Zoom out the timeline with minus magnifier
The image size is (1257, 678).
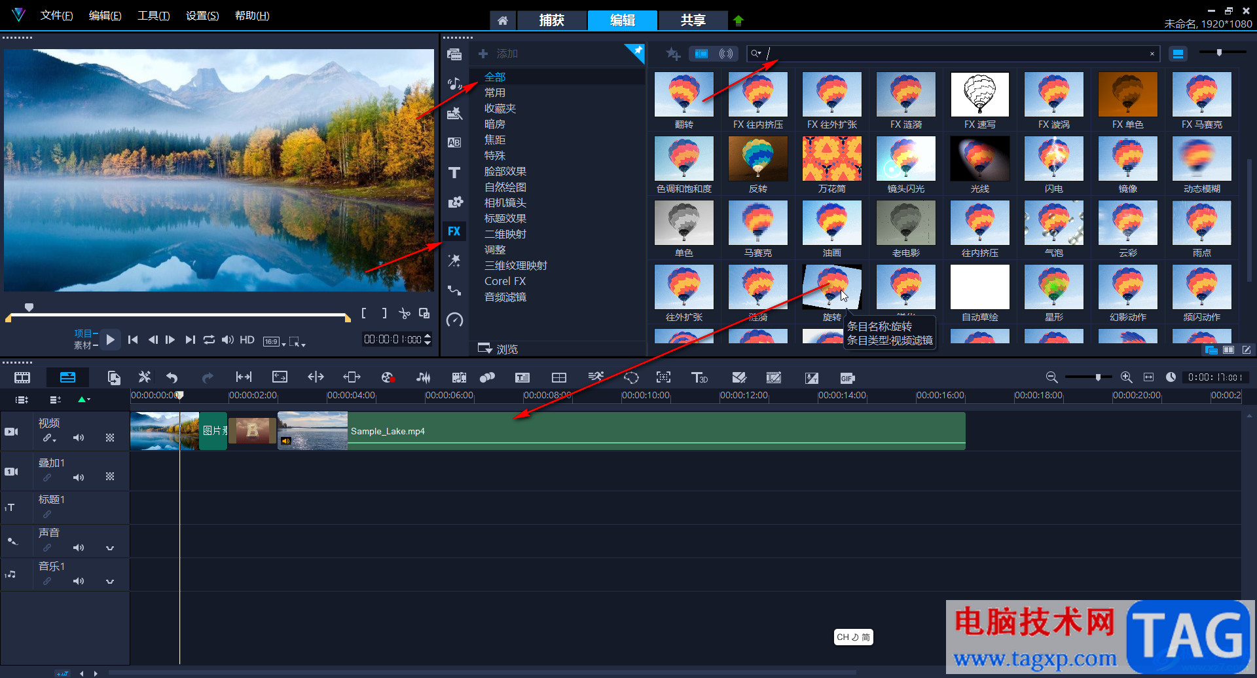pyautogui.click(x=1051, y=377)
